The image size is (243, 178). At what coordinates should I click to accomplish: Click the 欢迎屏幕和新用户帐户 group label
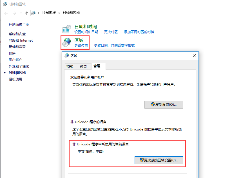point(87,77)
